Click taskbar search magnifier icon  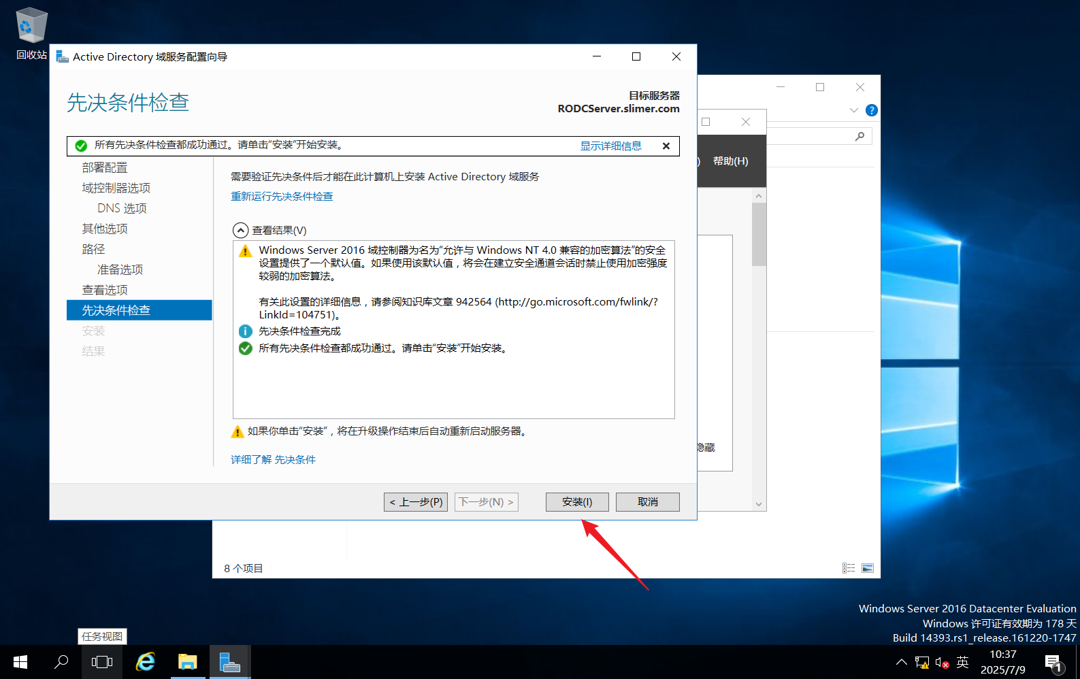click(61, 662)
